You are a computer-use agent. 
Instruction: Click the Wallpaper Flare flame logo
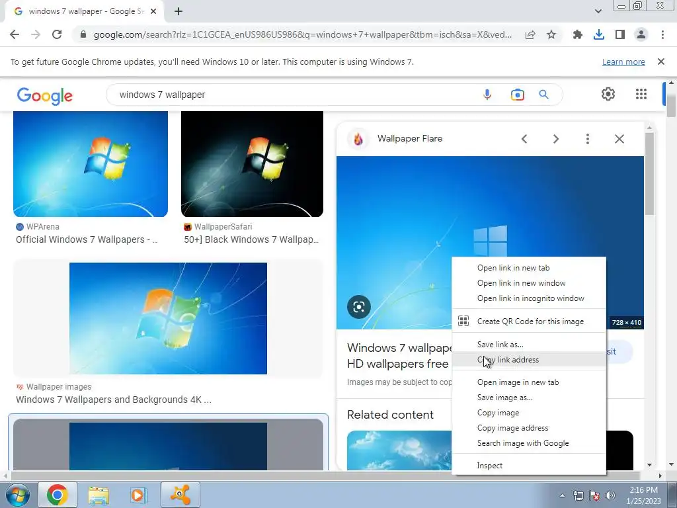click(x=358, y=139)
